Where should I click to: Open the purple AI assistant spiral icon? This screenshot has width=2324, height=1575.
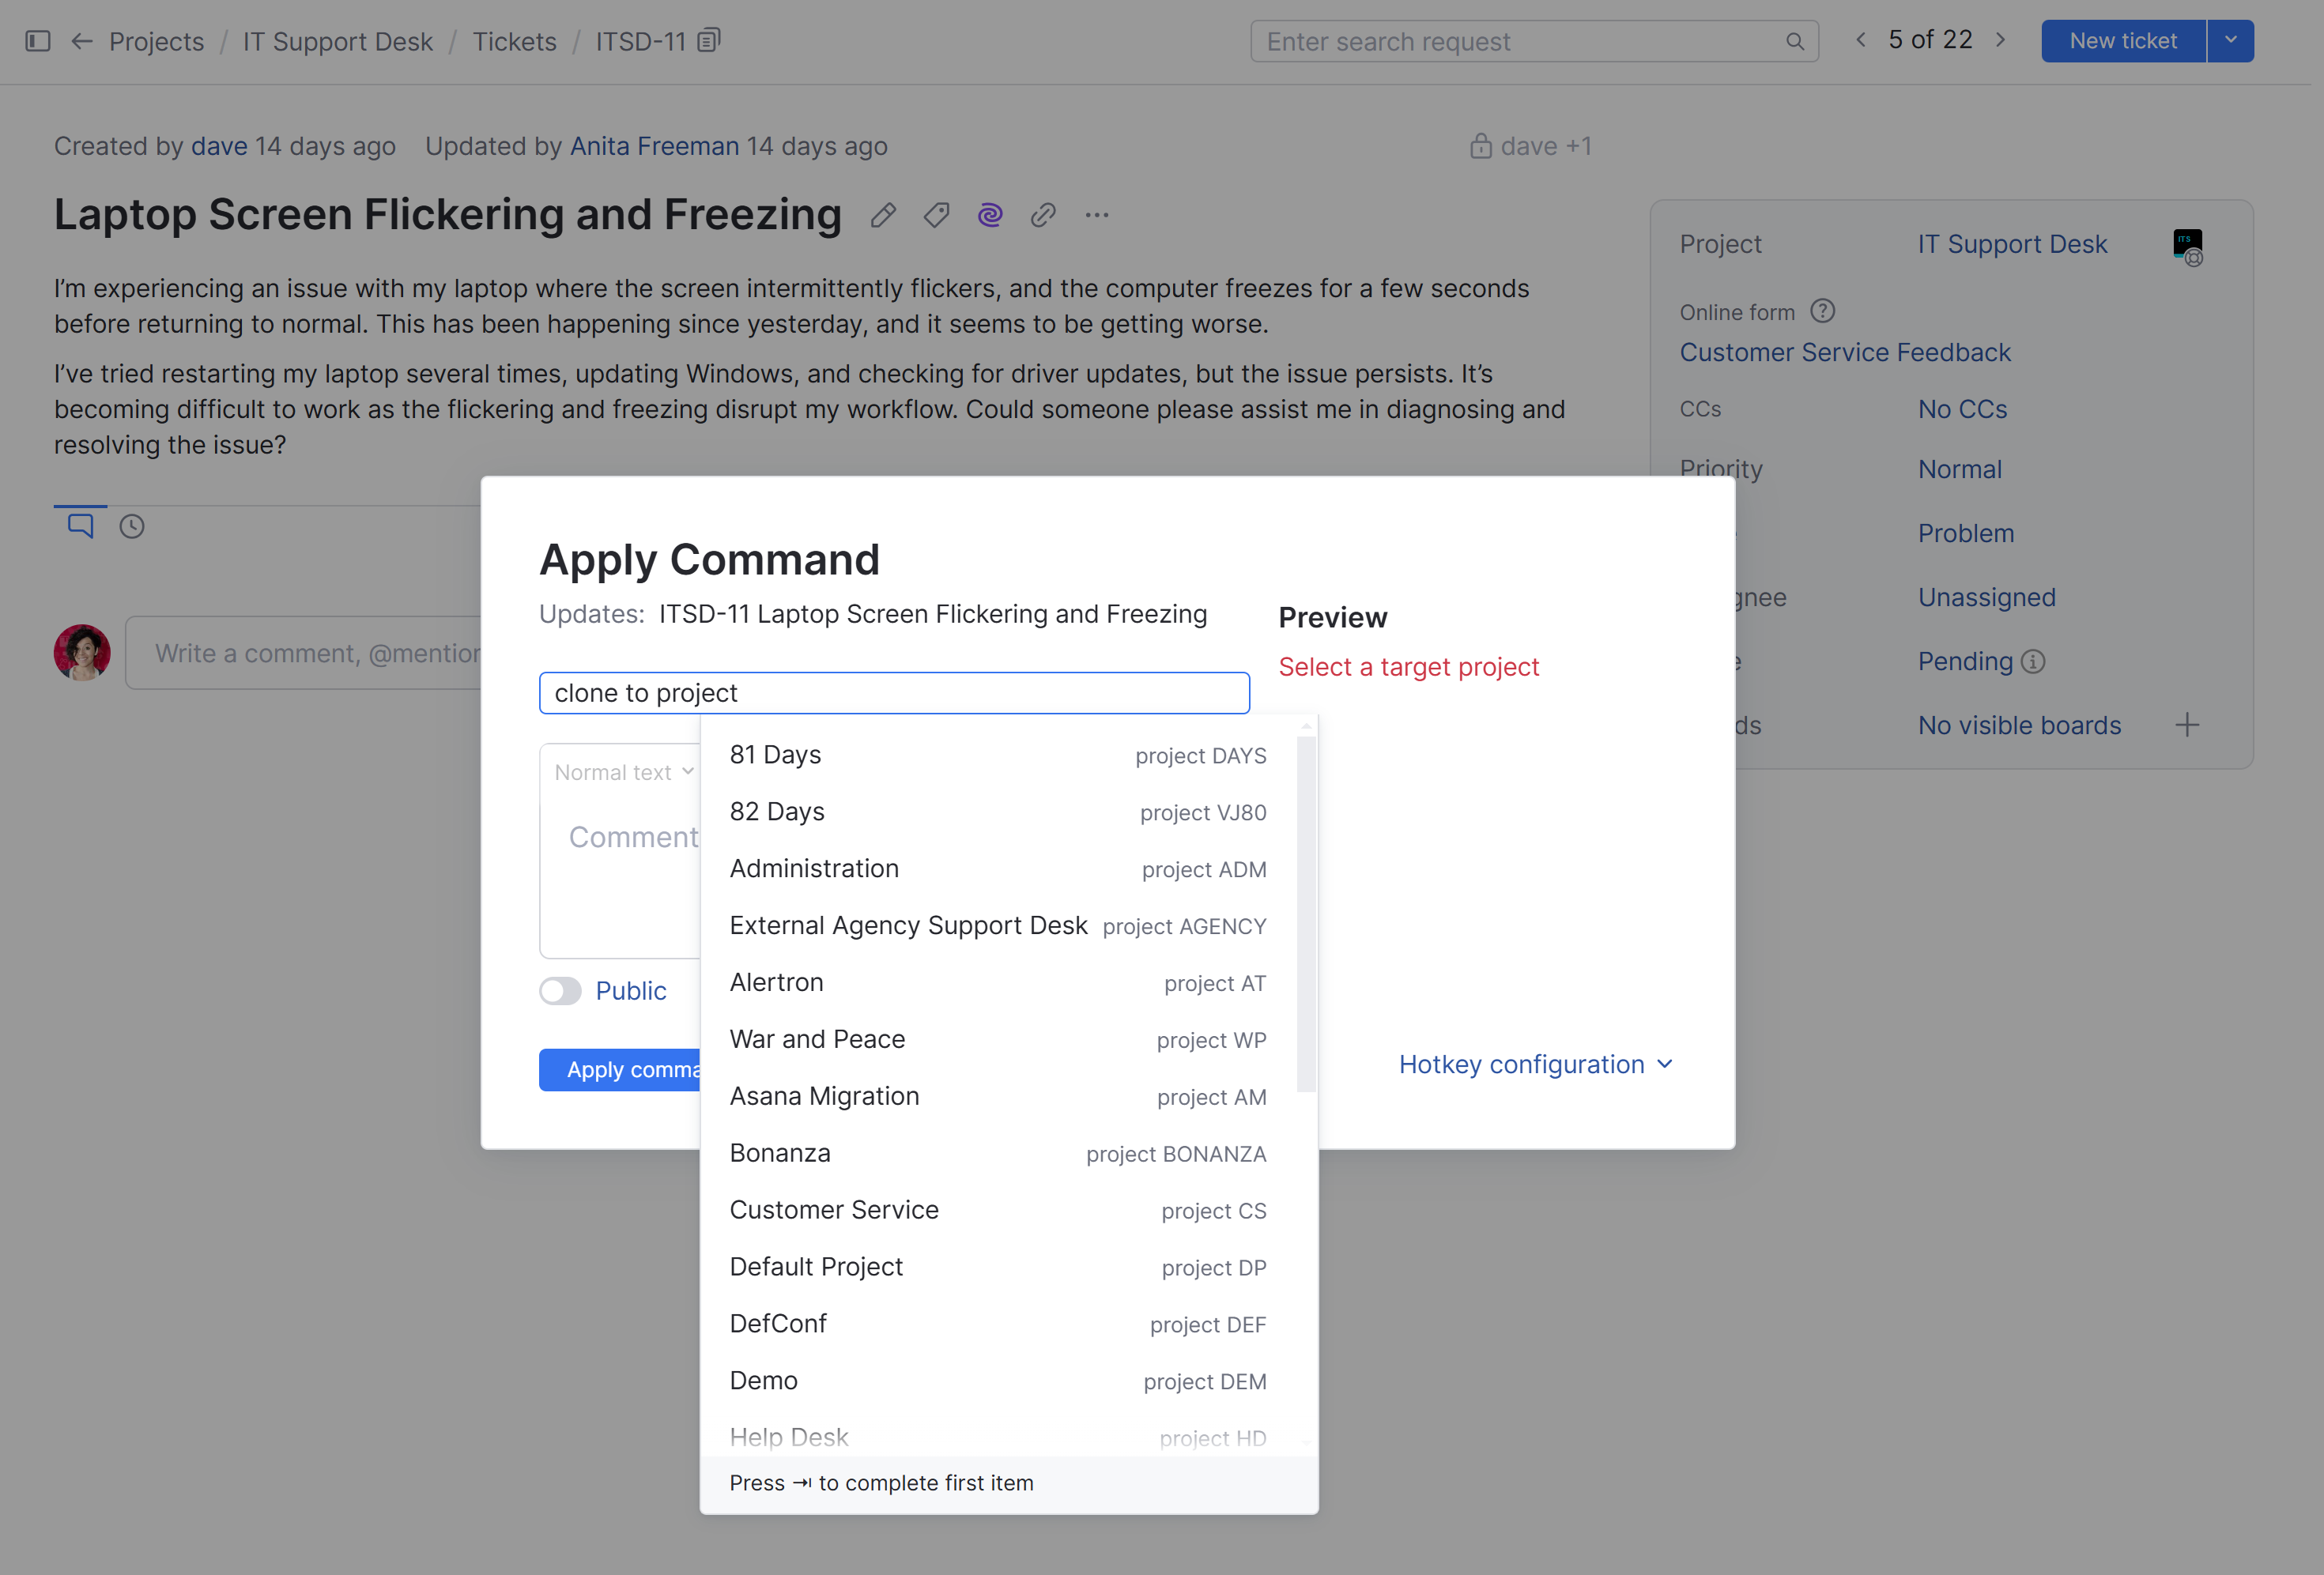(x=990, y=215)
